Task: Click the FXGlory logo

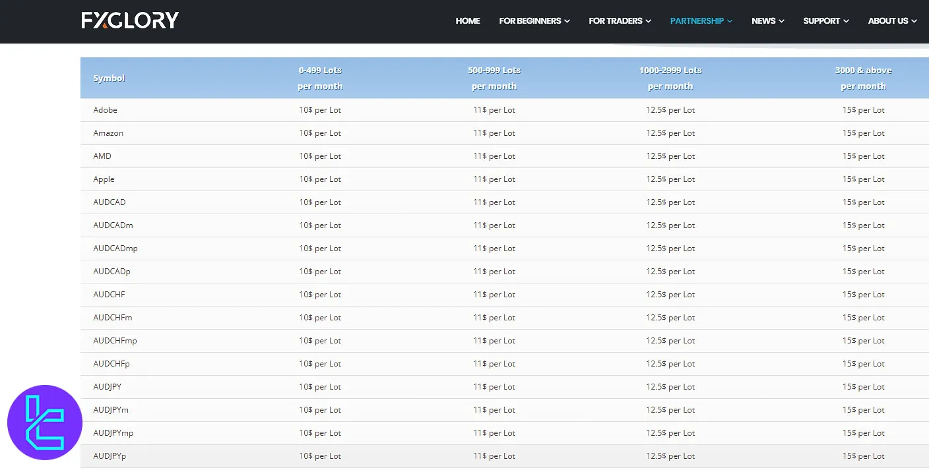Action: pyautogui.click(x=130, y=20)
